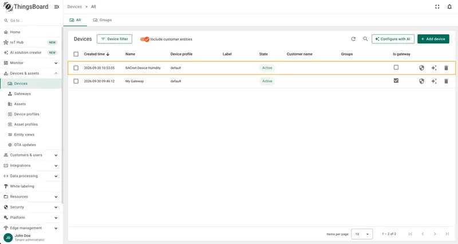Sort by Label column header
This screenshot has height=244, width=458.
point(227,54)
